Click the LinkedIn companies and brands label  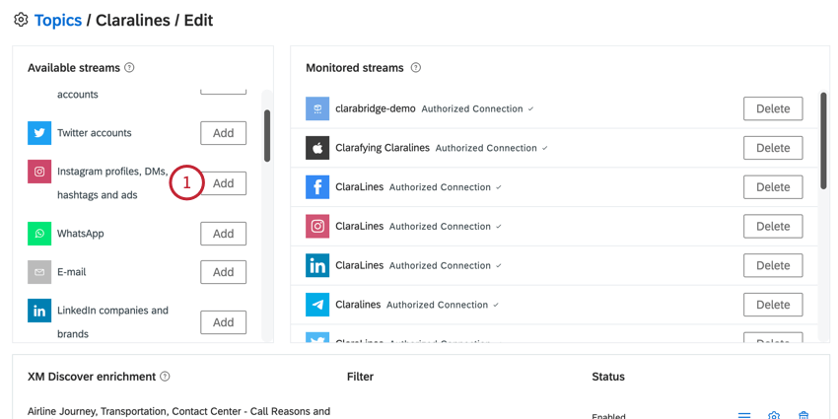(x=112, y=322)
